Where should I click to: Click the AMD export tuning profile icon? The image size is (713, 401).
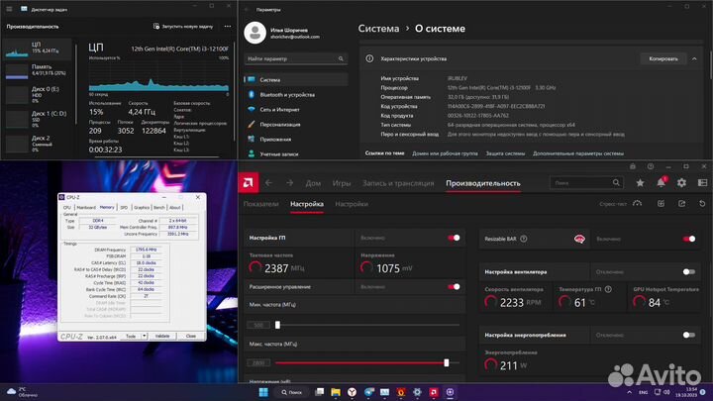pos(681,204)
